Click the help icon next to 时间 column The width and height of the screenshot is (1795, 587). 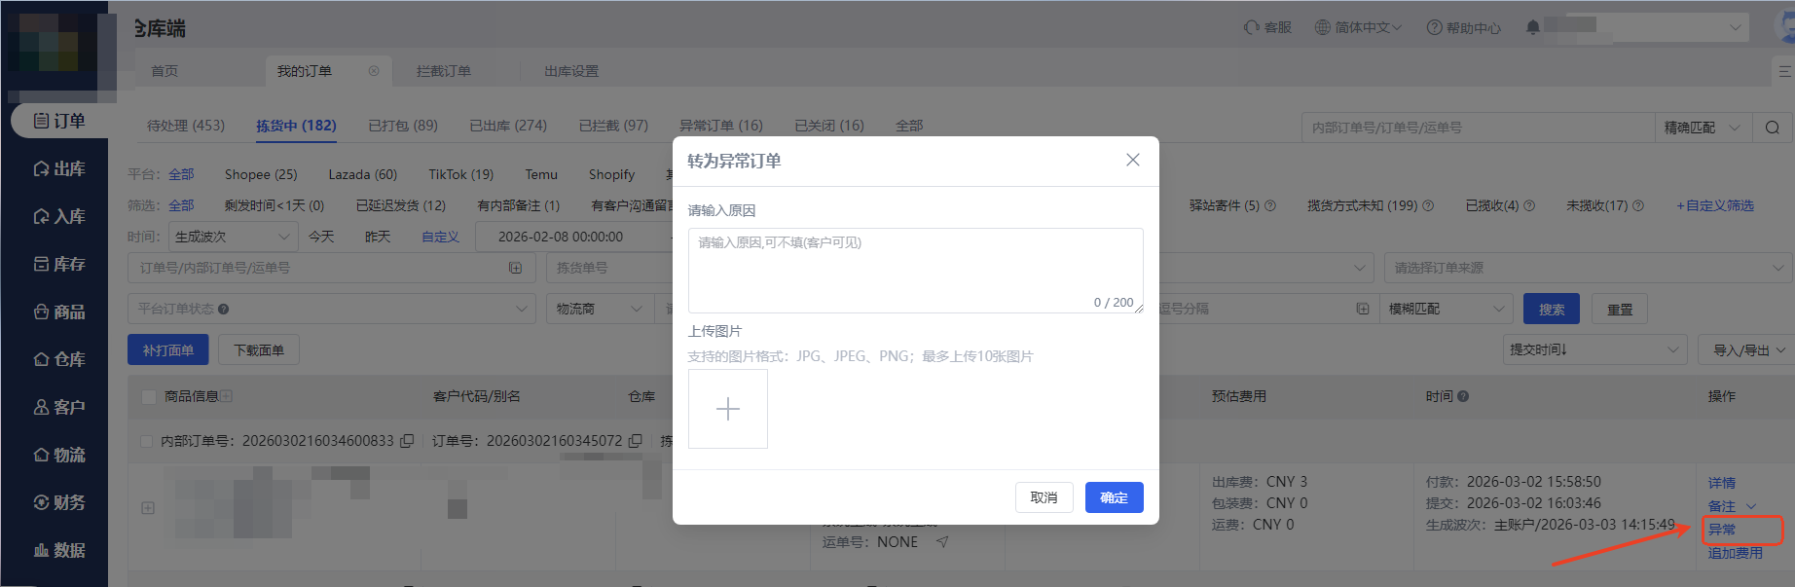coord(1463,396)
